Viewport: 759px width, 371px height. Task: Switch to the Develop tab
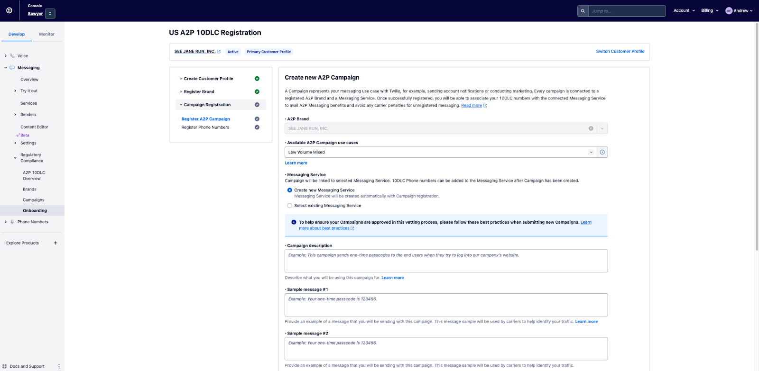[x=17, y=34]
